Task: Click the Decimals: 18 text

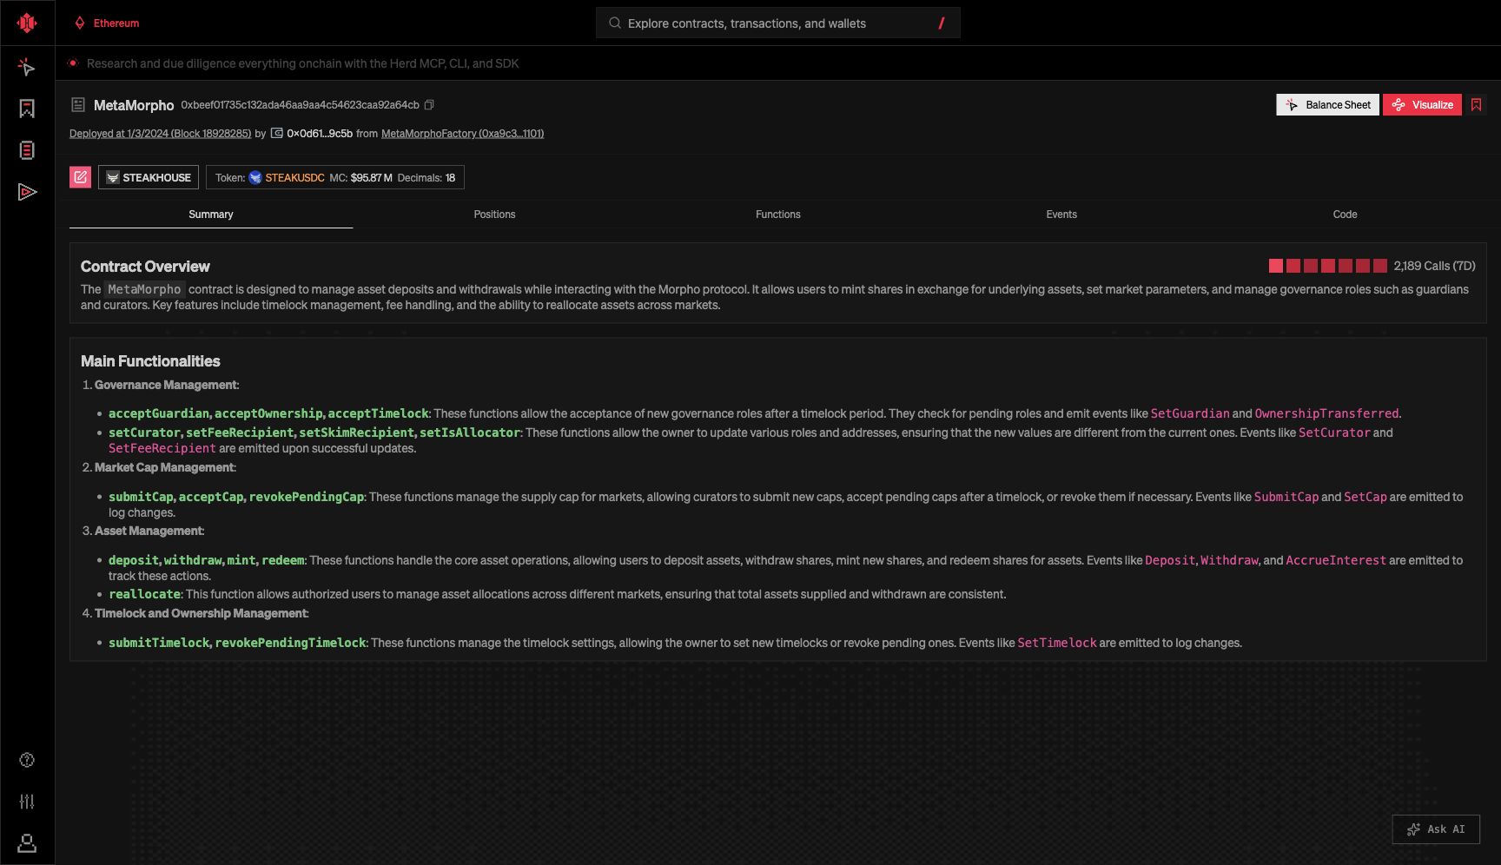Action: pyautogui.click(x=426, y=178)
